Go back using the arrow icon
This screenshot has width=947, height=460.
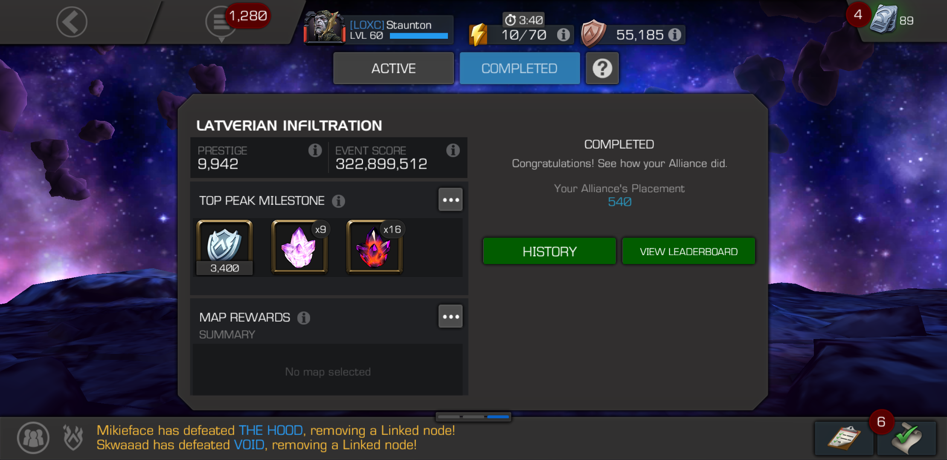click(71, 22)
